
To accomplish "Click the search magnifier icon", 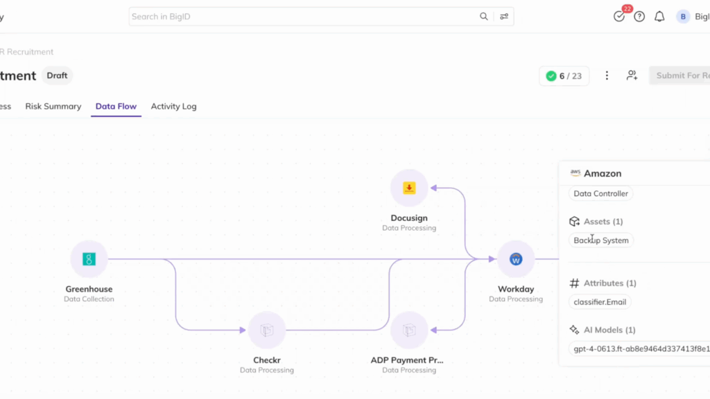I will point(484,17).
